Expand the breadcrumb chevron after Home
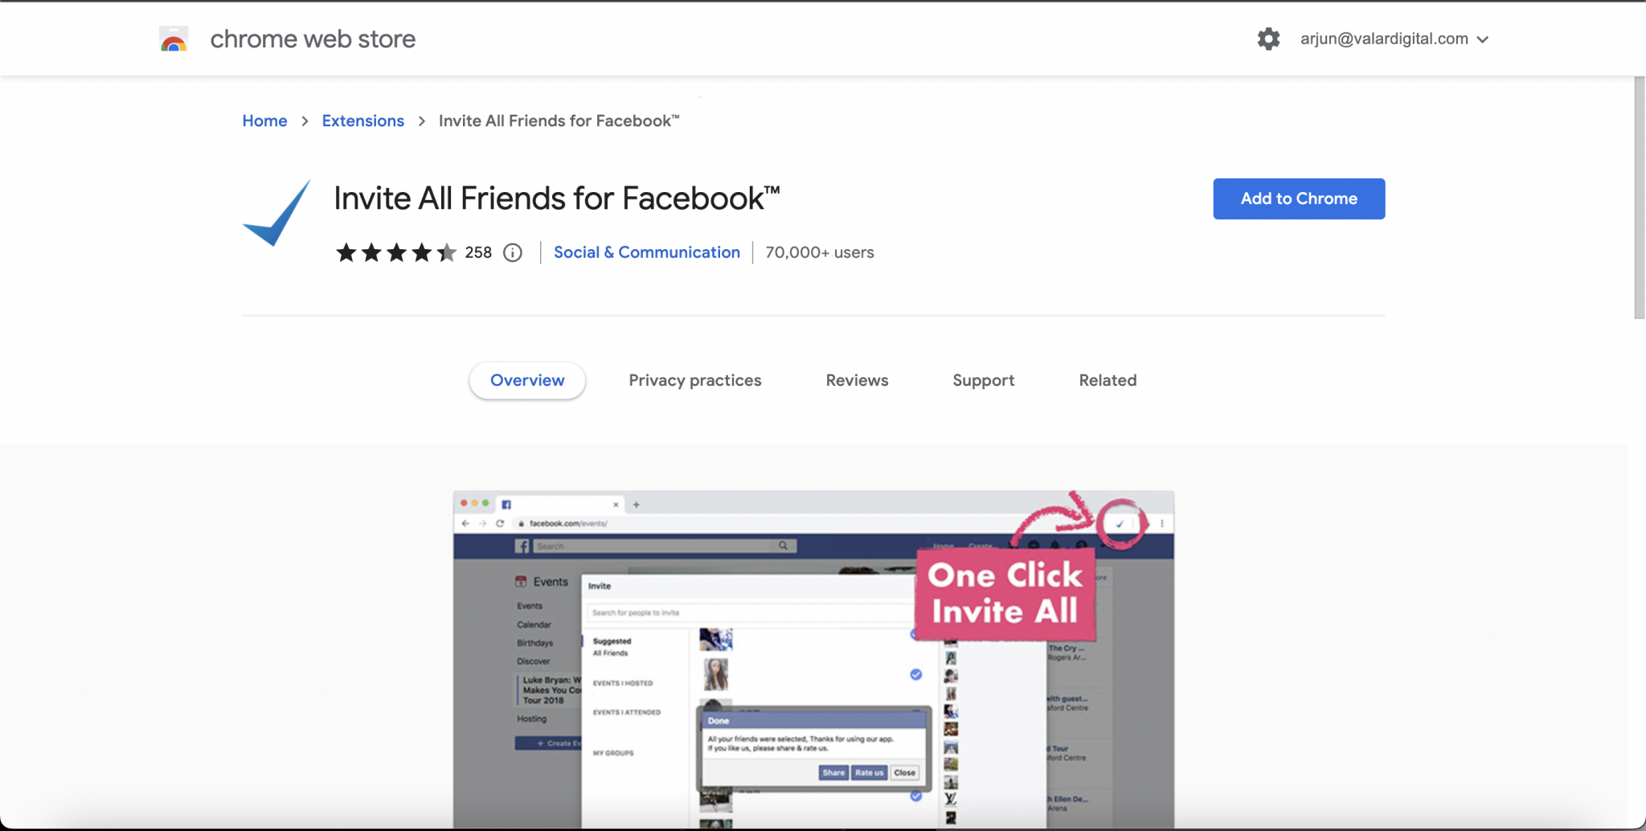Image resolution: width=1646 pixels, height=831 pixels. pyautogui.click(x=304, y=121)
